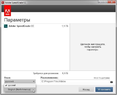Click the Установить install button
The image size is (117, 95).
tap(104, 90)
